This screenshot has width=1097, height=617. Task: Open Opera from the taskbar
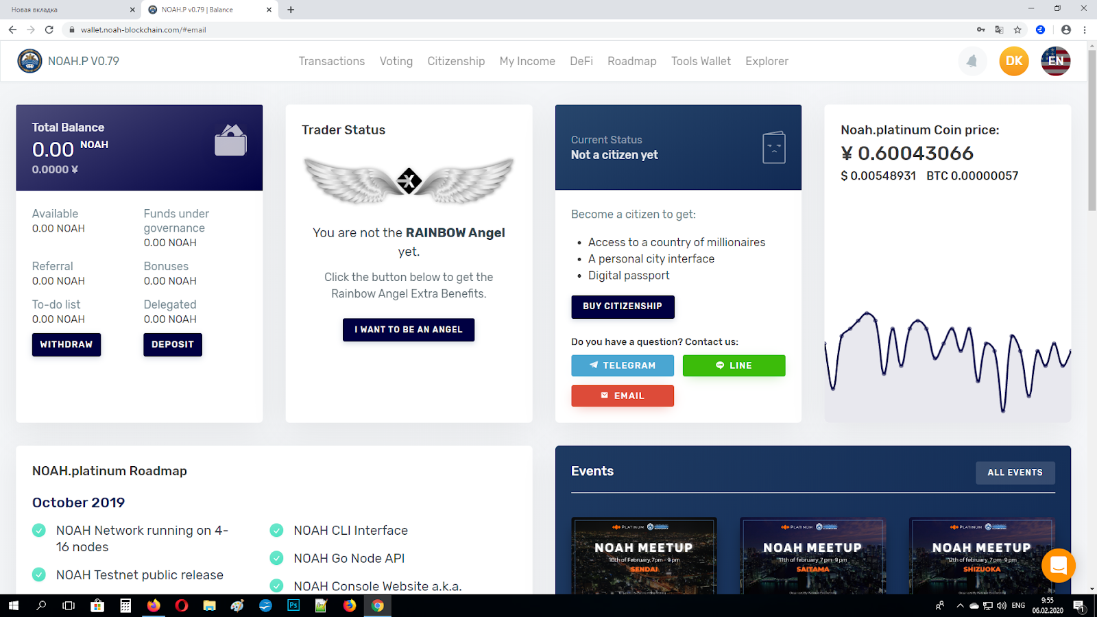click(182, 606)
